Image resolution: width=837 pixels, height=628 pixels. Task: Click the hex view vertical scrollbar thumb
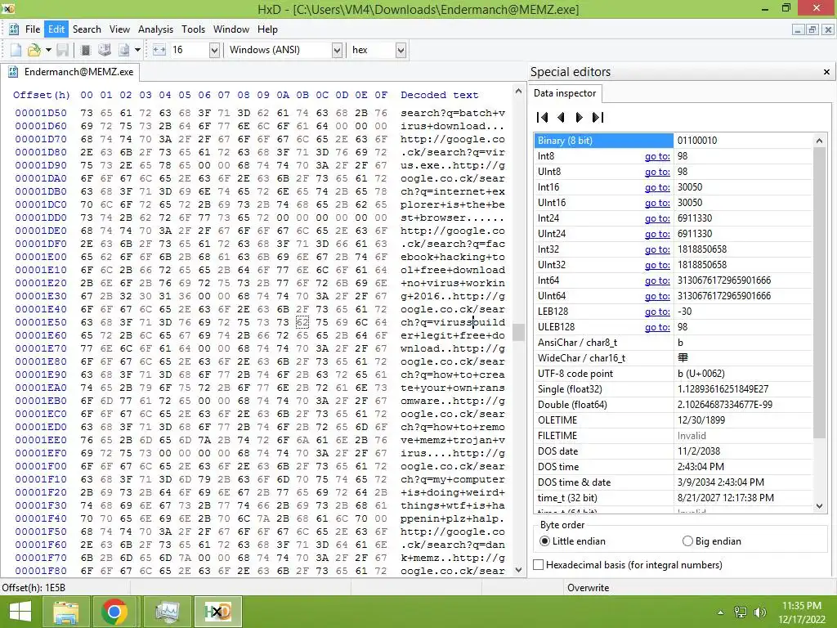(518, 332)
